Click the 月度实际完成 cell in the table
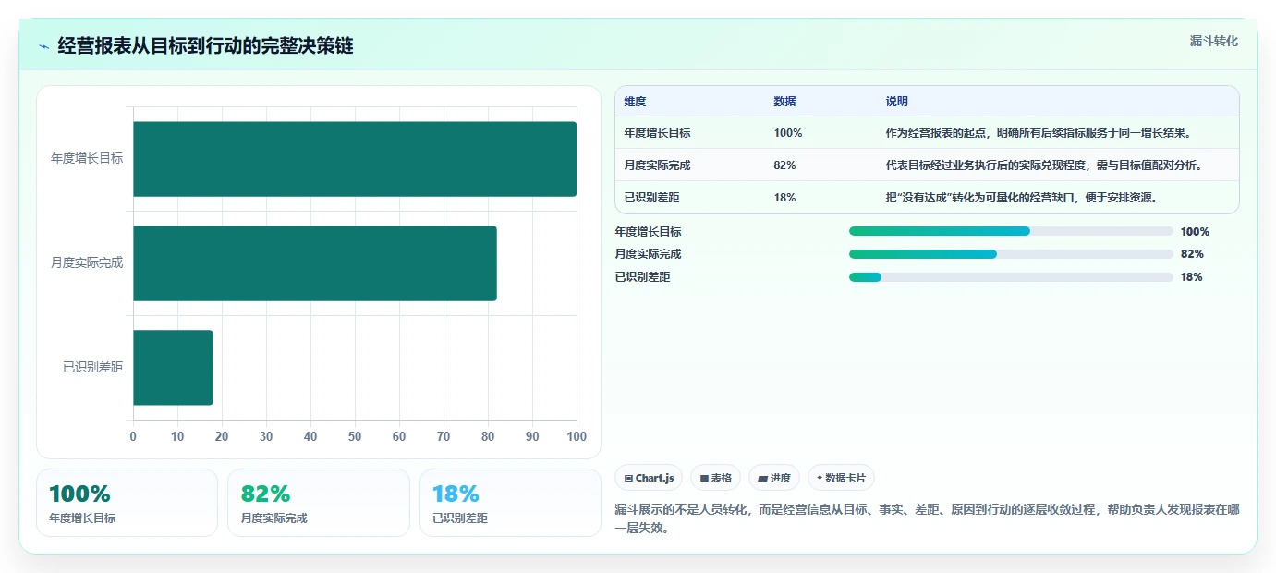Viewport: 1276px width, 573px height. (x=657, y=165)
